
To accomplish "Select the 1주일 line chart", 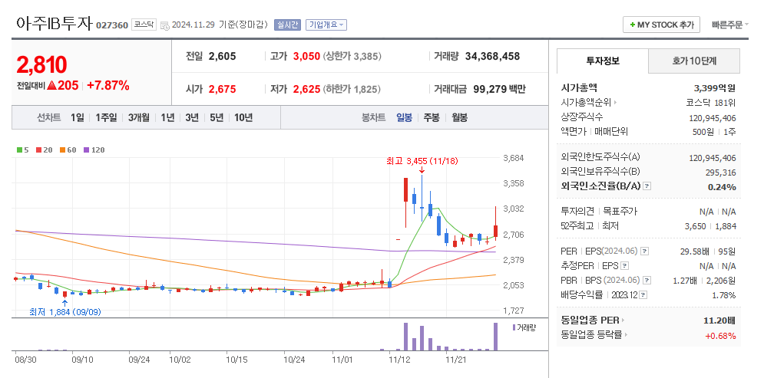I will [x=106, y=118].
